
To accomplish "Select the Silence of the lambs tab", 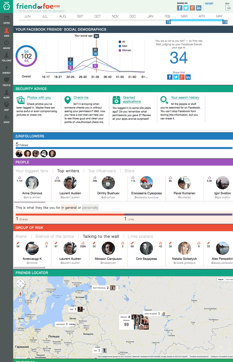I will tap(57, 236).
